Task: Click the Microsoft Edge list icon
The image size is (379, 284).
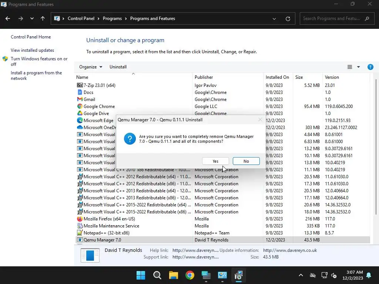Action: point(80,120)
